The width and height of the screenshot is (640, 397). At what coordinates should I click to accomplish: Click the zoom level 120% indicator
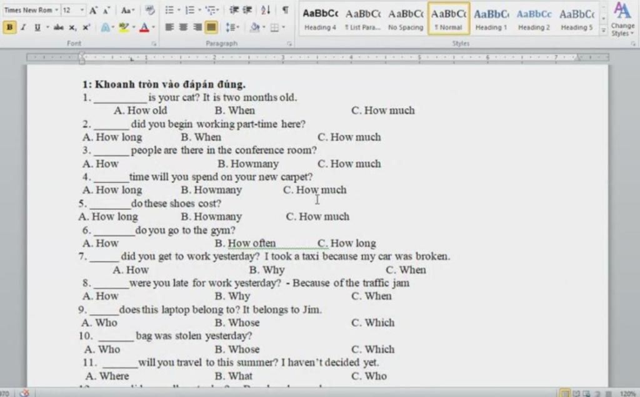(x=627, y=394)
